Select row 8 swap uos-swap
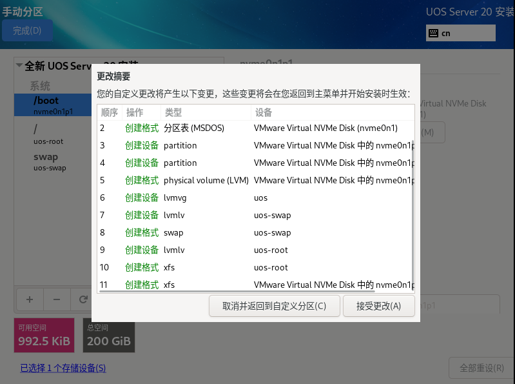Image resolution: width=515 pixels, height=384 pixels. click(x=255, y=232)
